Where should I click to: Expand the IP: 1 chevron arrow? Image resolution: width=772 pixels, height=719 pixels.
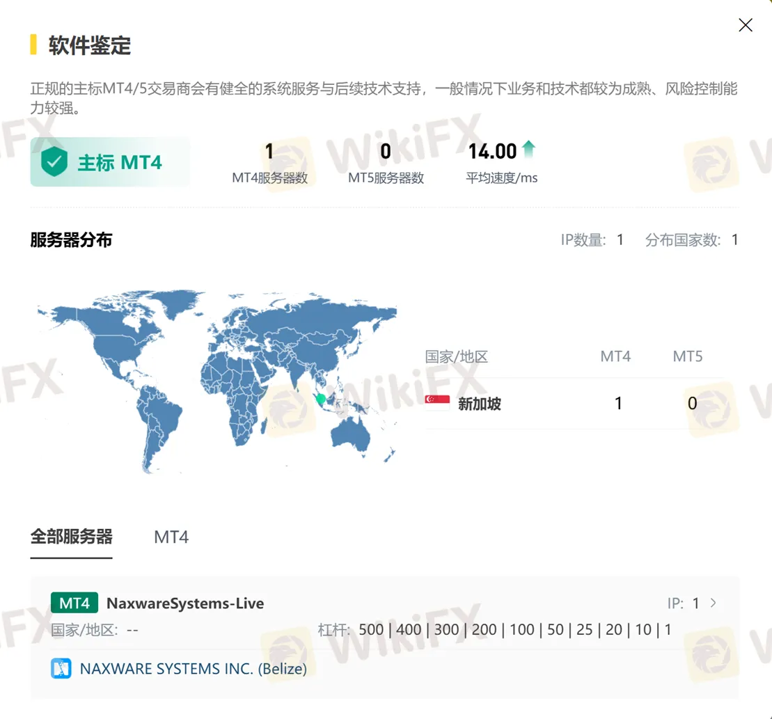714,603
